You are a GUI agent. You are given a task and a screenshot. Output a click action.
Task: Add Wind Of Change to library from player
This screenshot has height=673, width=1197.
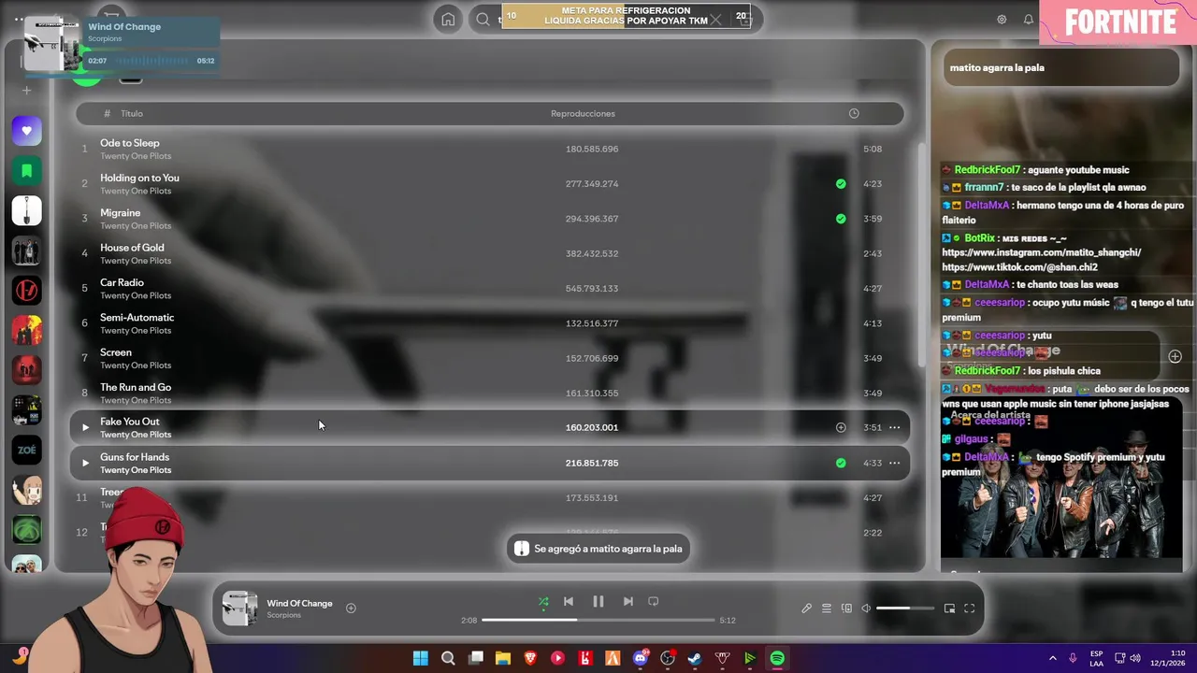click(x=351, y=609)
